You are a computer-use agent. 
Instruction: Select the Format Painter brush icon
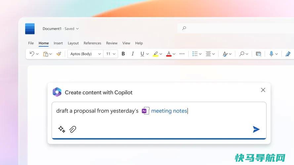[59, 54]
